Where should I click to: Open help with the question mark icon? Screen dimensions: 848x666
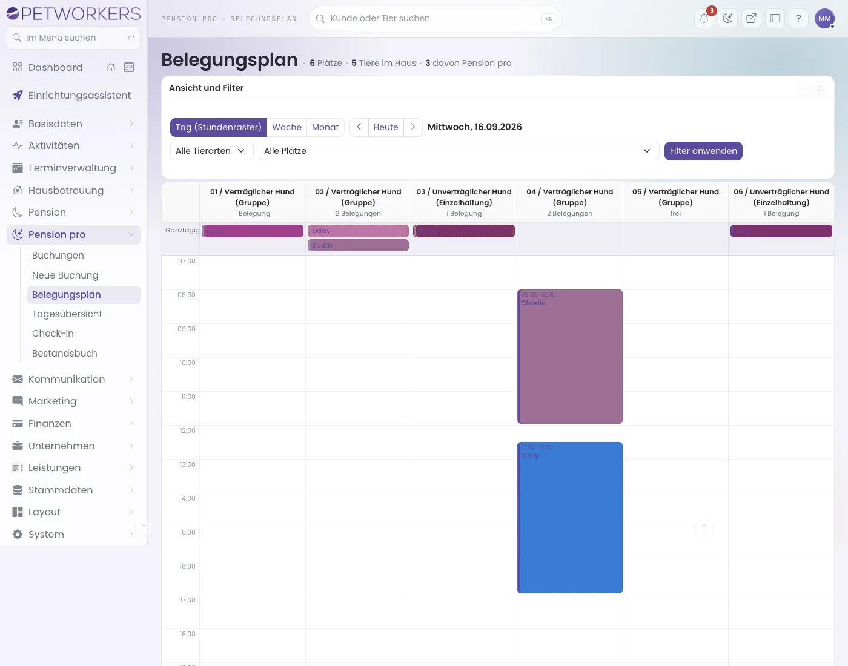[x=798, y=18]
